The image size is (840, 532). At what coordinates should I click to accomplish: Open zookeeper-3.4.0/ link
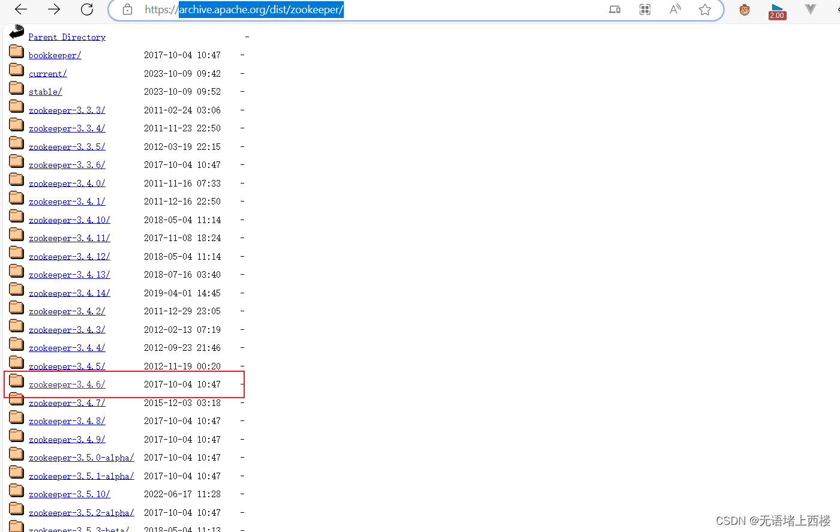(67, 184)
